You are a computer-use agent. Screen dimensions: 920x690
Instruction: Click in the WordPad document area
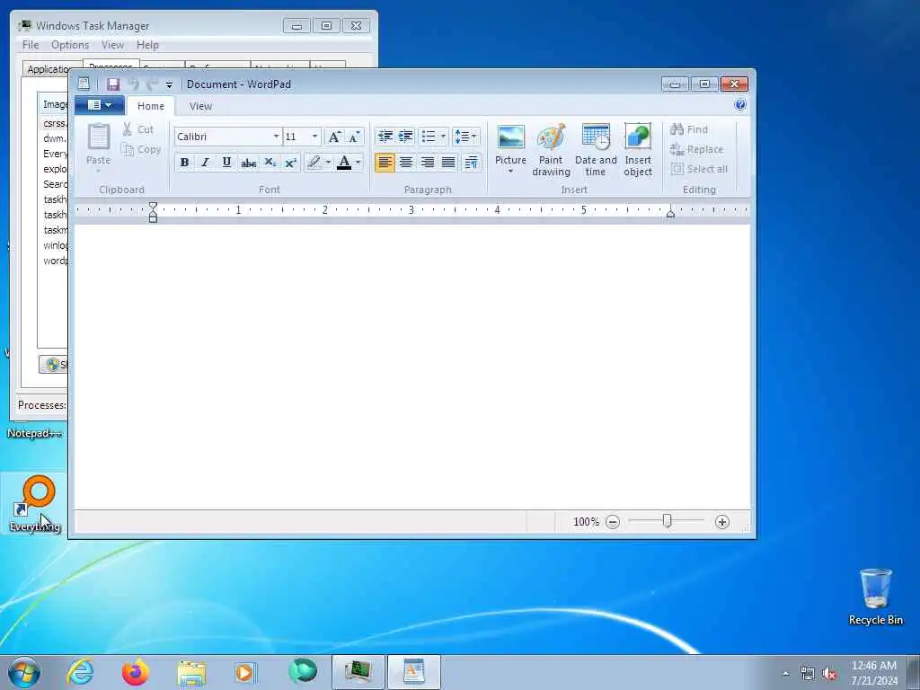(x=411, y=367)
